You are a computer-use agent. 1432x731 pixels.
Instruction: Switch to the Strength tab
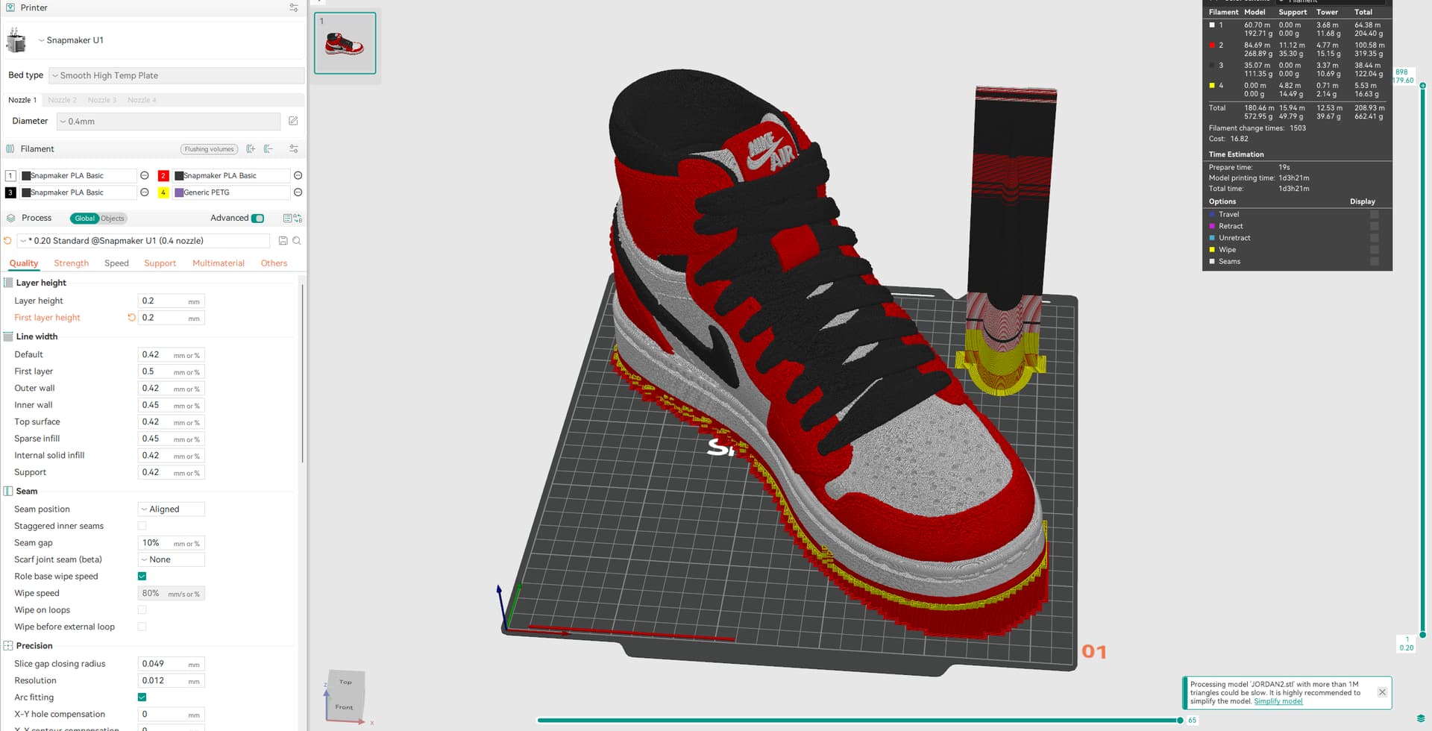[72, 263]
